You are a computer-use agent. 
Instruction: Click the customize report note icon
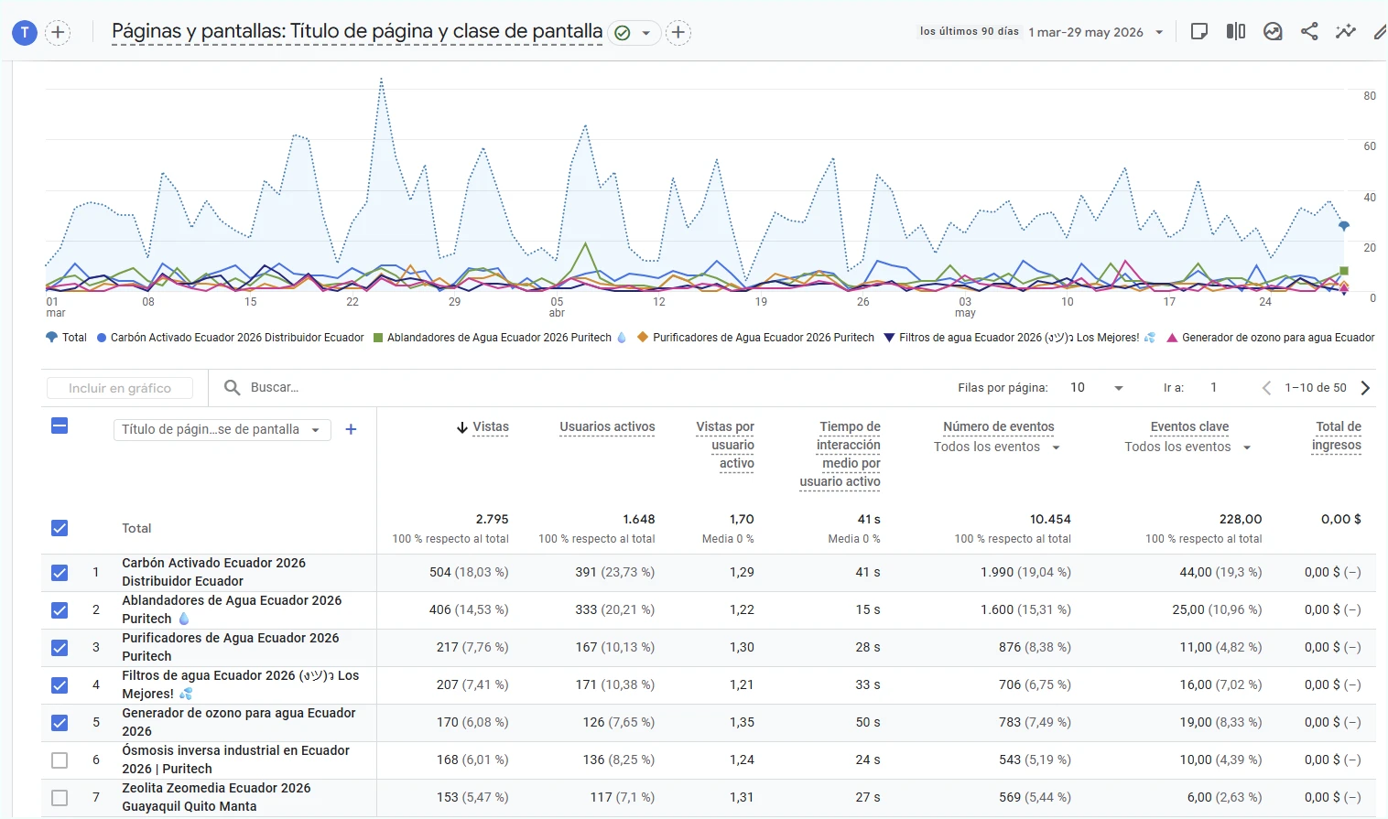coord(1198,31)
